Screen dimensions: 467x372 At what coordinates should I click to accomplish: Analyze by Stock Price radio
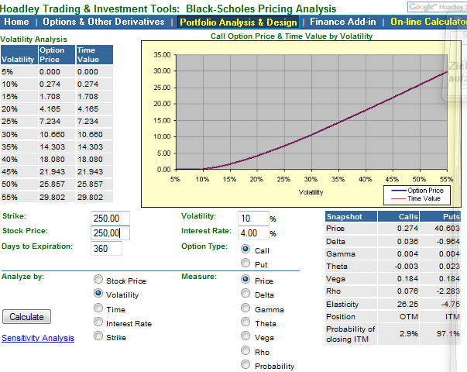coord(98,279)
